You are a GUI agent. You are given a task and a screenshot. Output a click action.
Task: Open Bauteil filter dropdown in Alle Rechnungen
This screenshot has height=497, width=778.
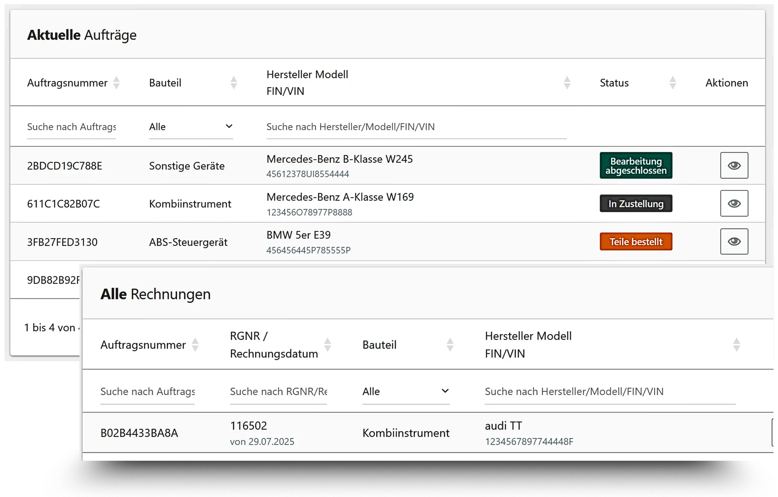pos(406,391)
